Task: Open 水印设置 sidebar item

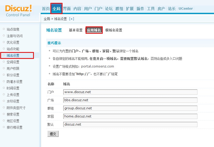Action: [13, 101]
